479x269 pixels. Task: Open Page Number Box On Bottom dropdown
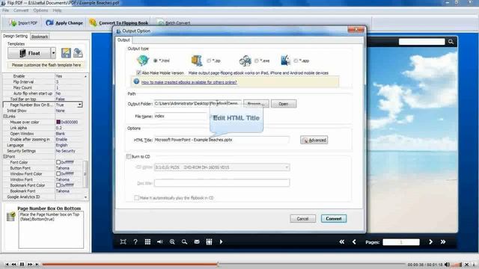pyautogui.click(x=80, y=105)
